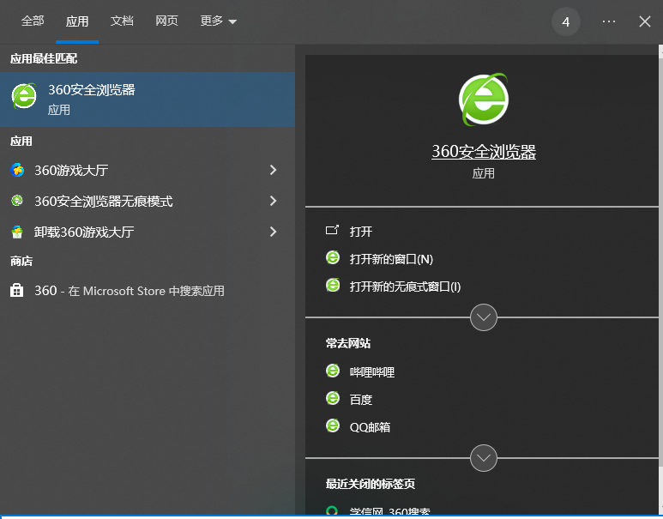This screenshot has width=663, height=519.
Task: Search 360 in Microsoft Store
Action: tap(148, 291)
